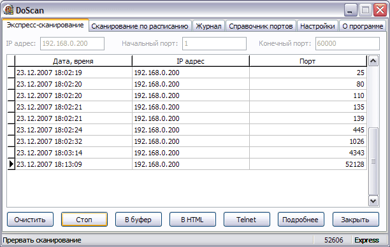Click the vertical scrollbar thumb

point(373,162)
